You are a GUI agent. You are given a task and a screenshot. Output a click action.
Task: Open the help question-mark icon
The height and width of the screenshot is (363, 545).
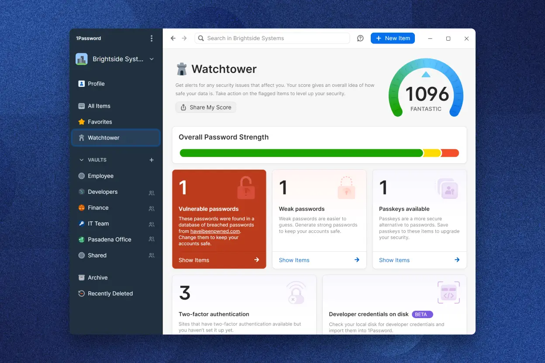360,38
